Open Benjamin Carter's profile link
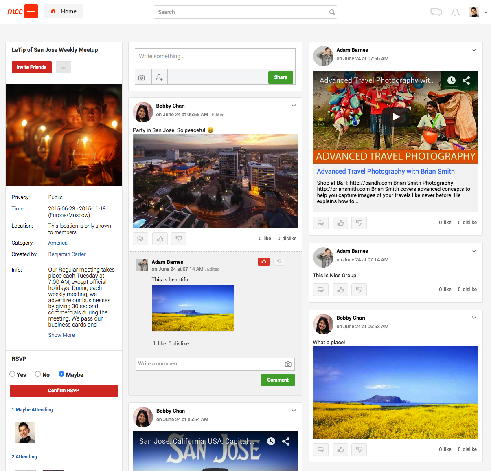The image size is (491, 471). 67,254
